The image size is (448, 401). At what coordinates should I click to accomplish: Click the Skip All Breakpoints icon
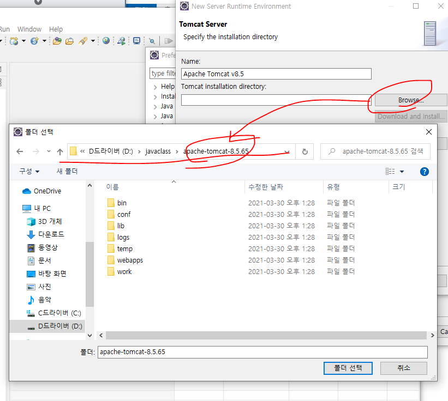click(152, 41)
